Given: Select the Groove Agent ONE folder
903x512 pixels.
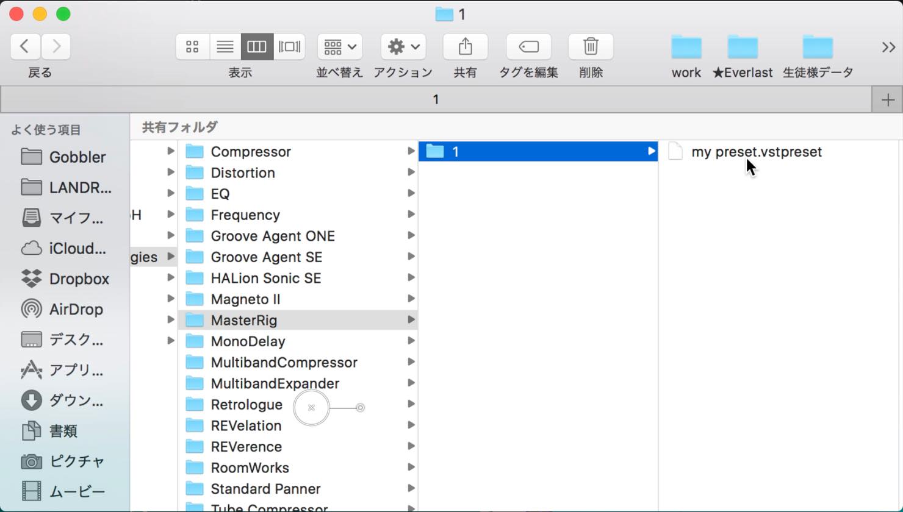Looking at the screenshot, I should (x=298, y=236).
